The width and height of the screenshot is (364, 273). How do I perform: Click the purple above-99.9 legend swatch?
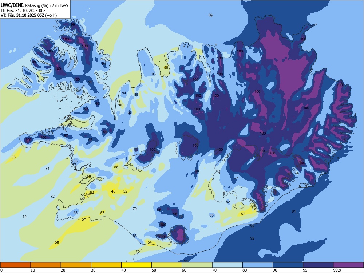(x=348, y=265)
